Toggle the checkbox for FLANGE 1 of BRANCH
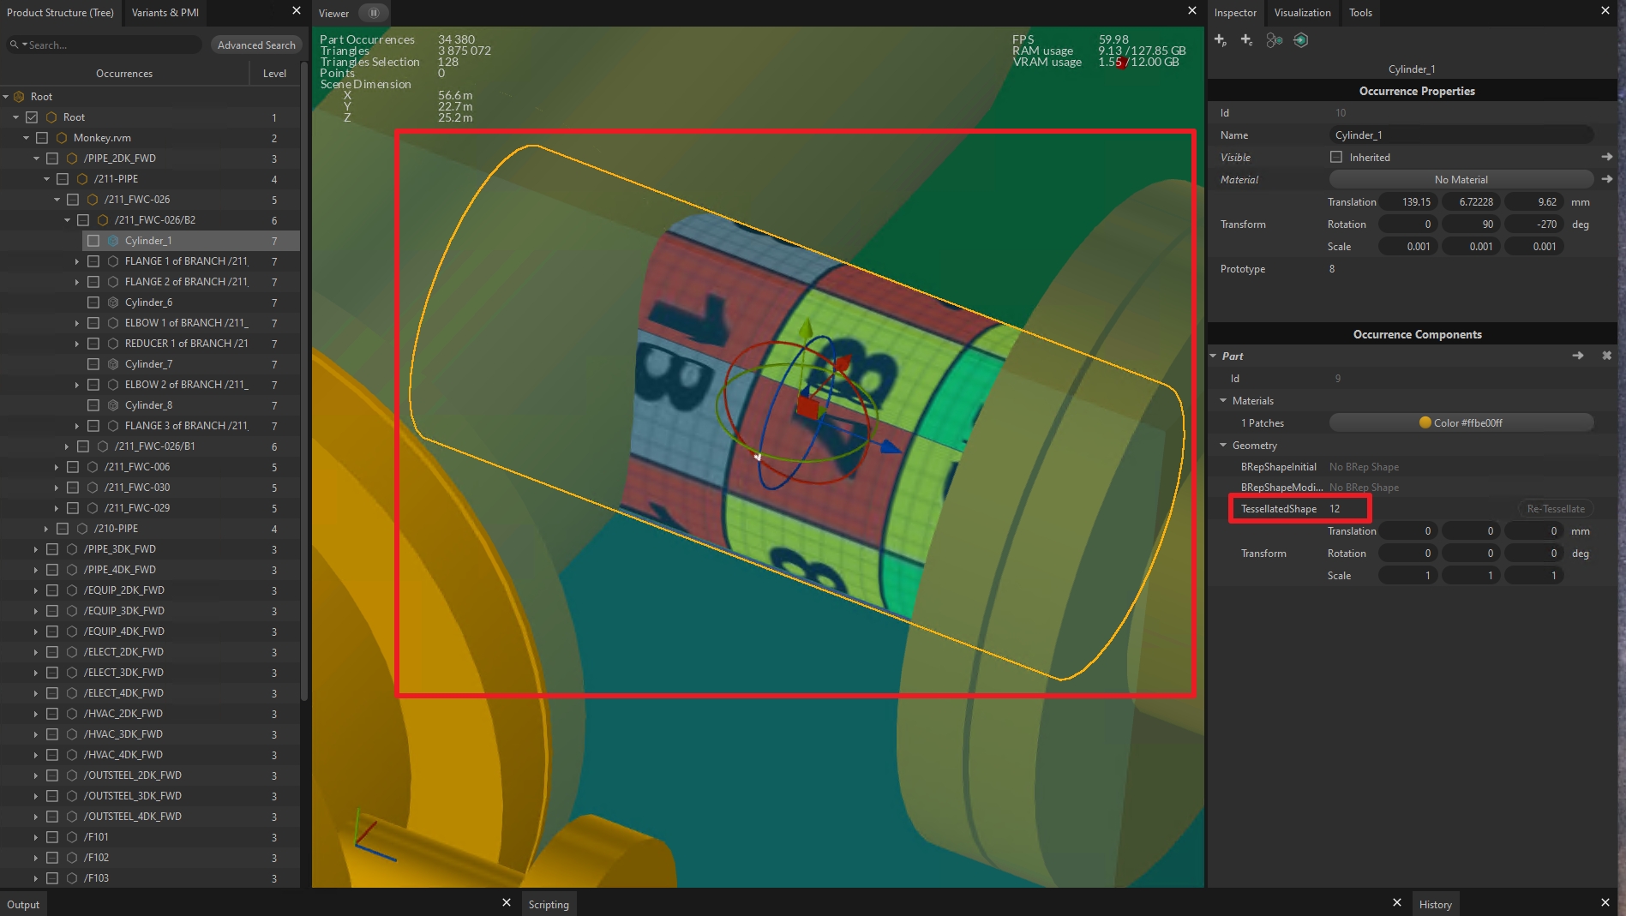1626x916 pixels. (93, 261)
